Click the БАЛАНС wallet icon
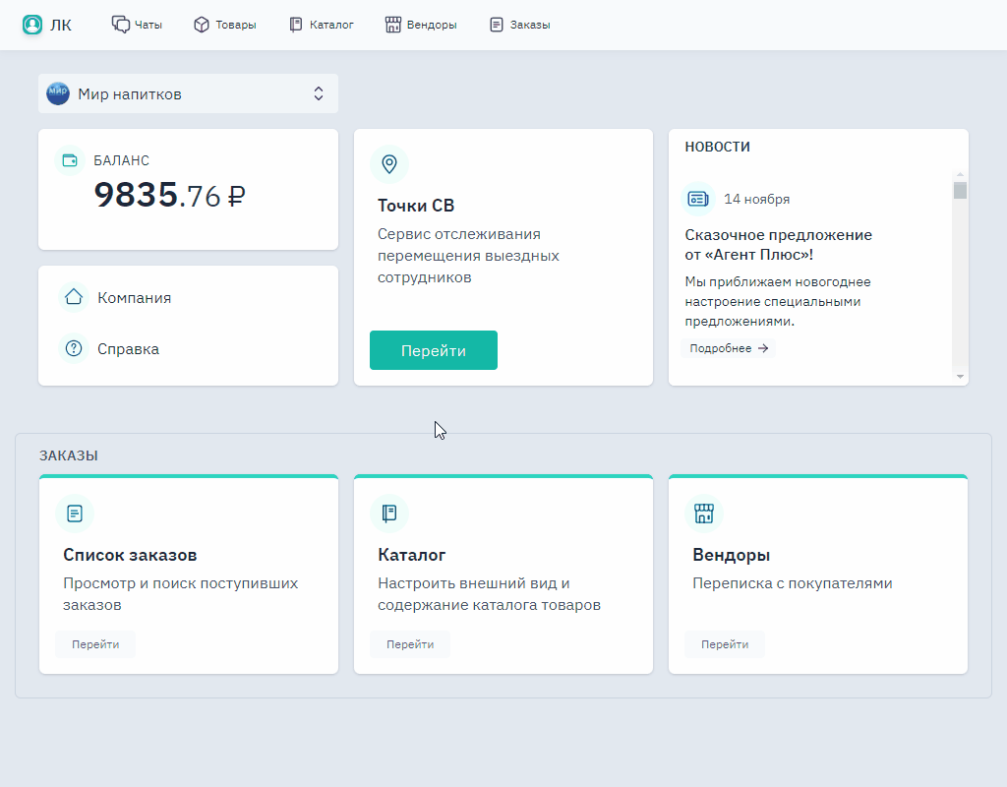The image size is (1007, 787). (70, 158)
